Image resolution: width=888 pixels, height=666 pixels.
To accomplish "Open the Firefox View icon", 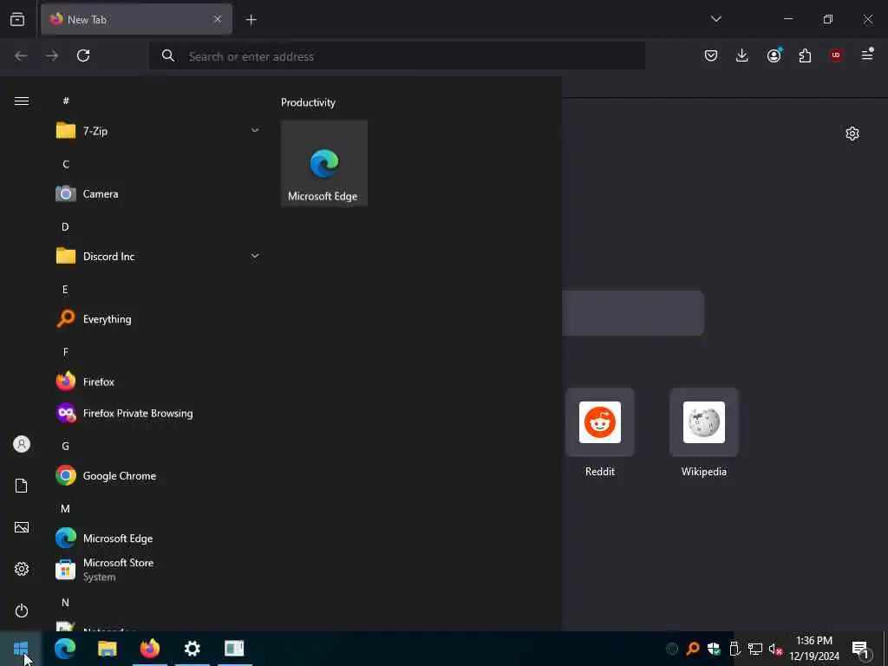I will click(x=17, y=19).
